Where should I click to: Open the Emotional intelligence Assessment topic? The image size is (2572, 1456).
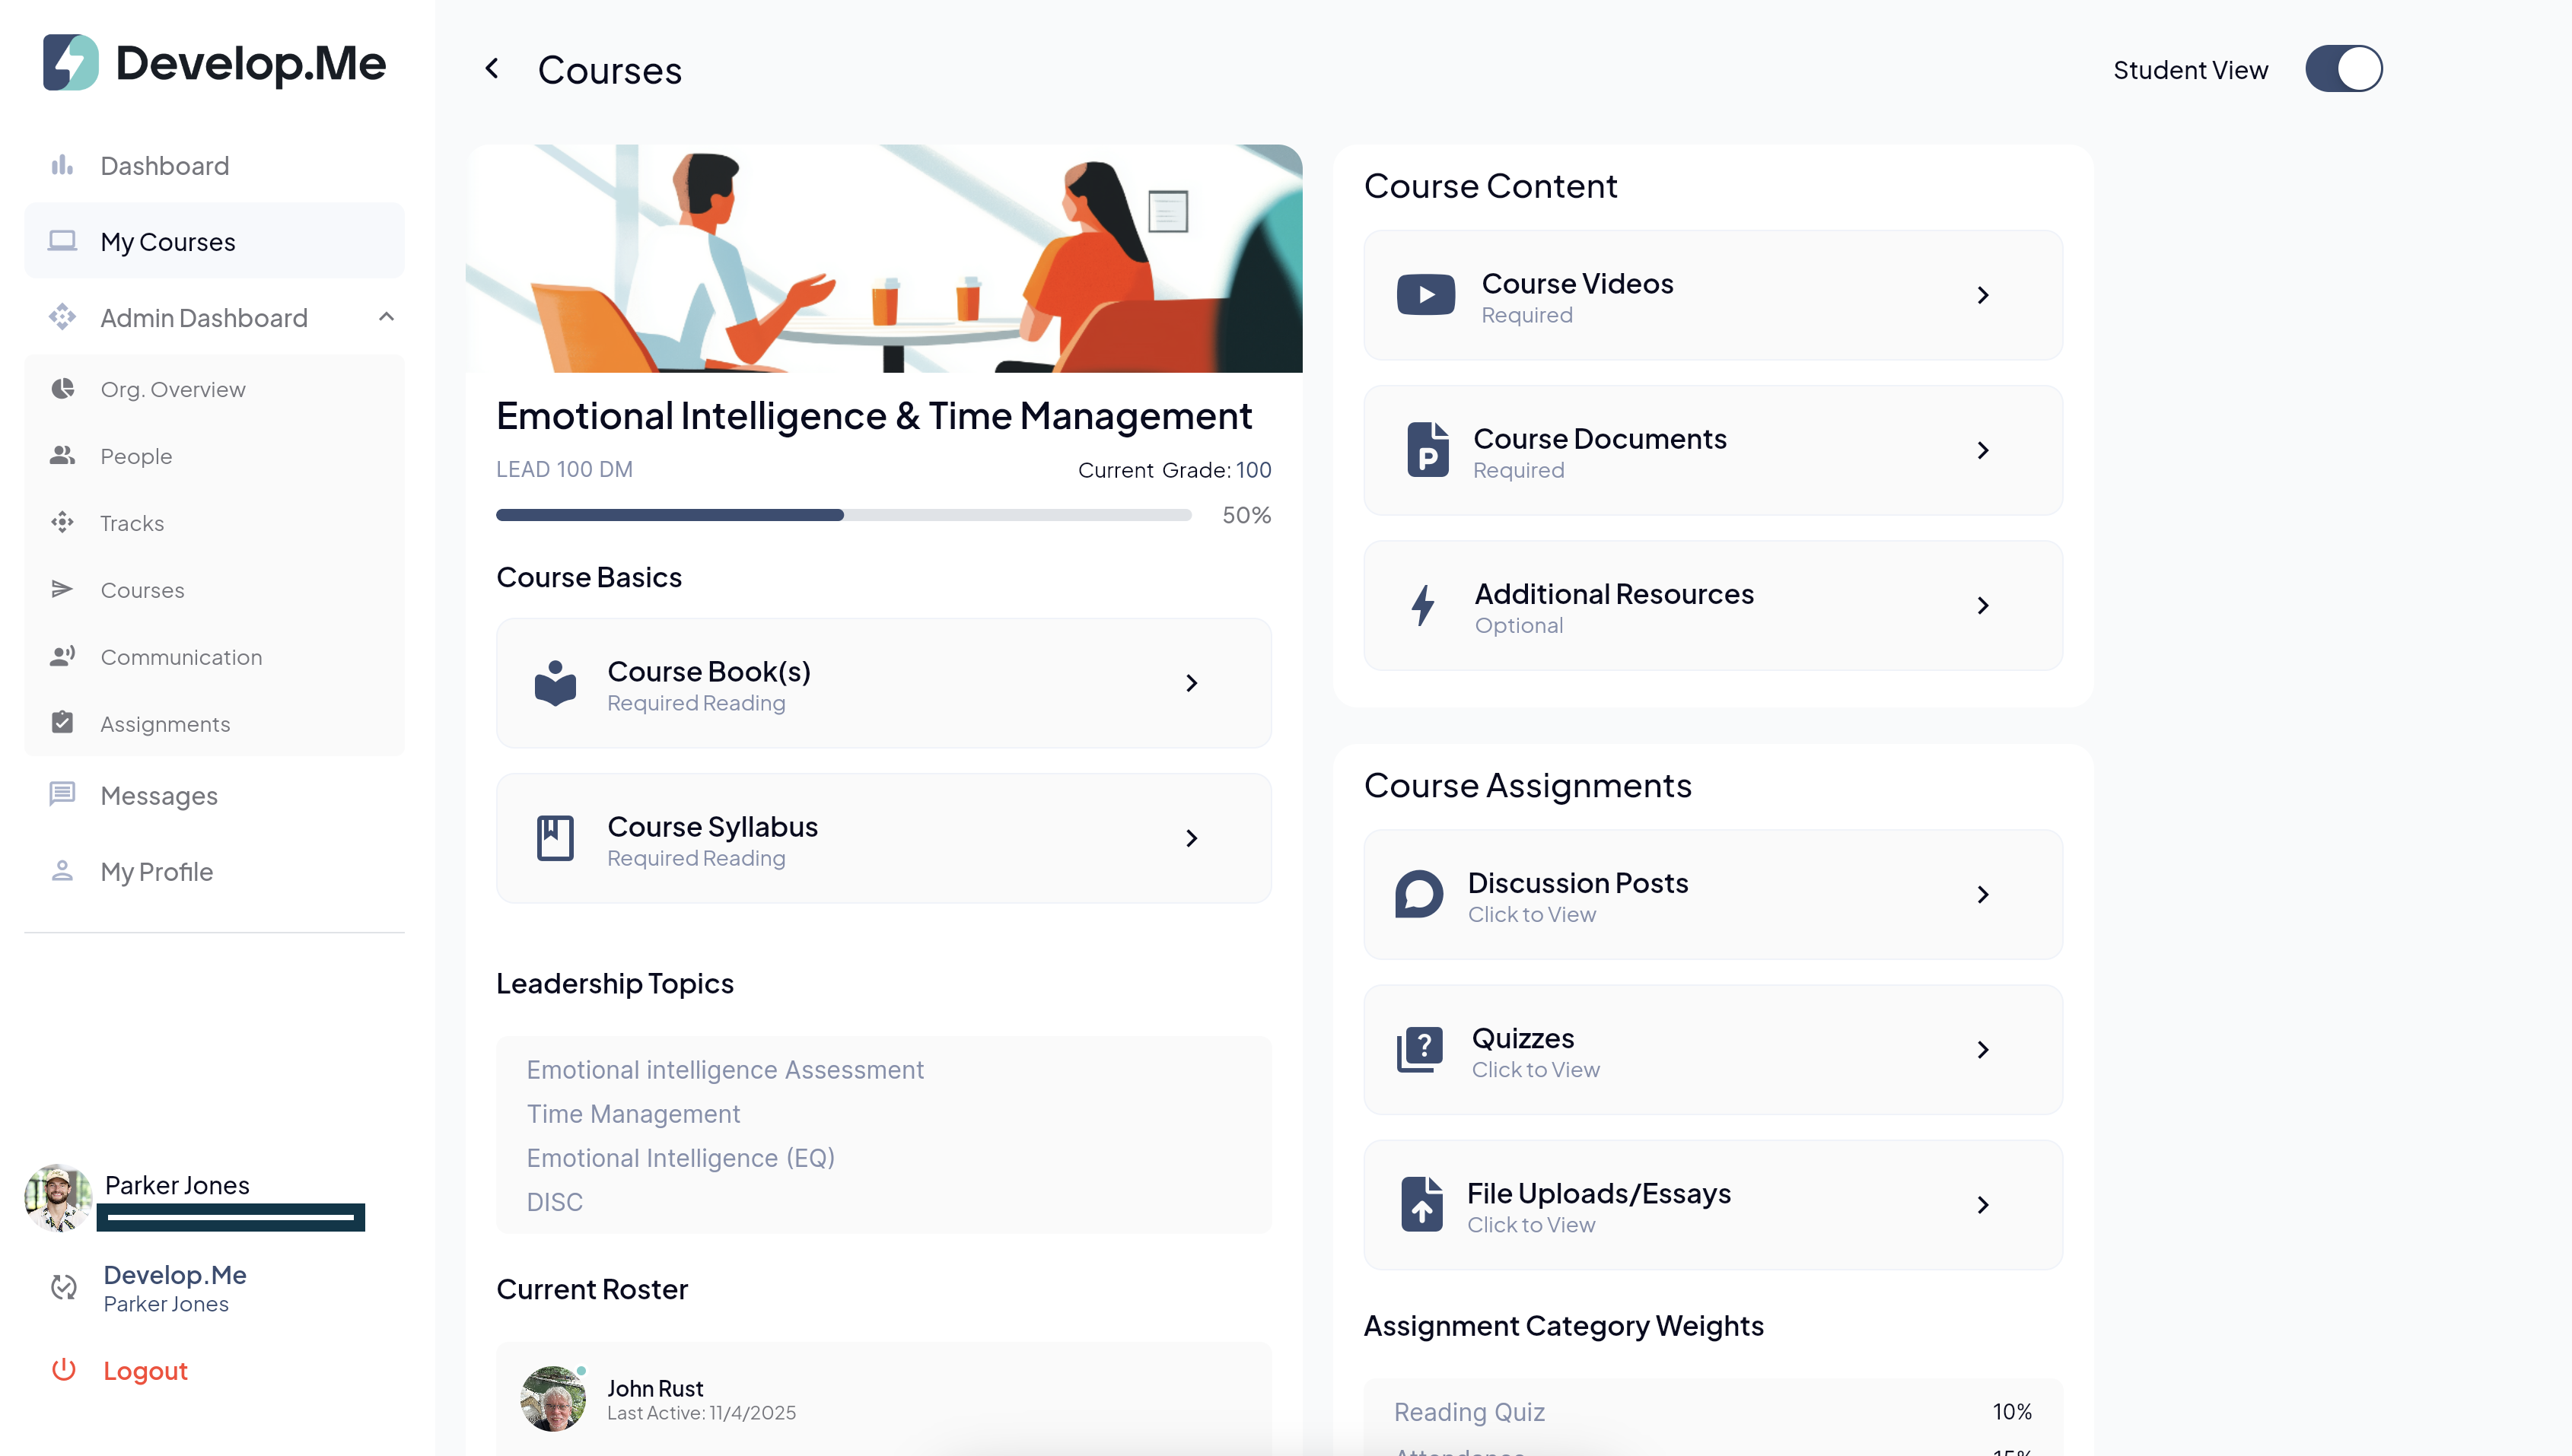725,1070
